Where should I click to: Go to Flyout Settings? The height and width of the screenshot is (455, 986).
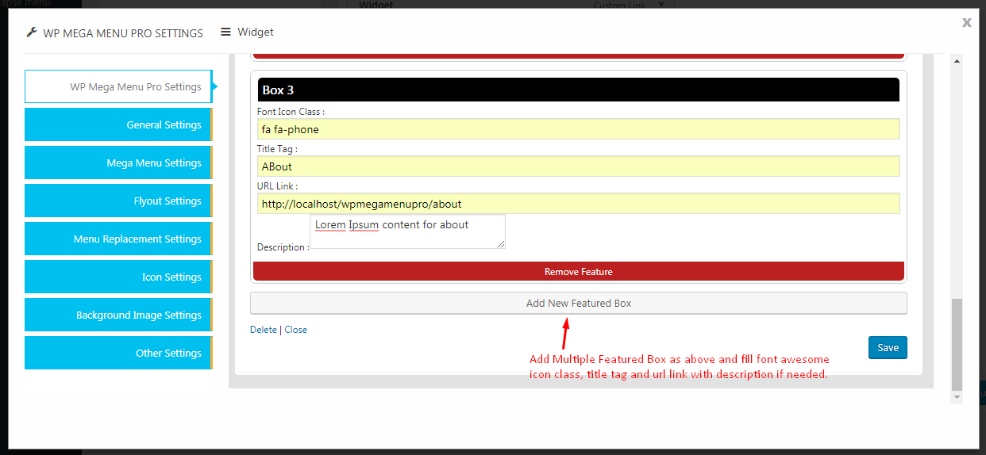(x=118, y=201)
